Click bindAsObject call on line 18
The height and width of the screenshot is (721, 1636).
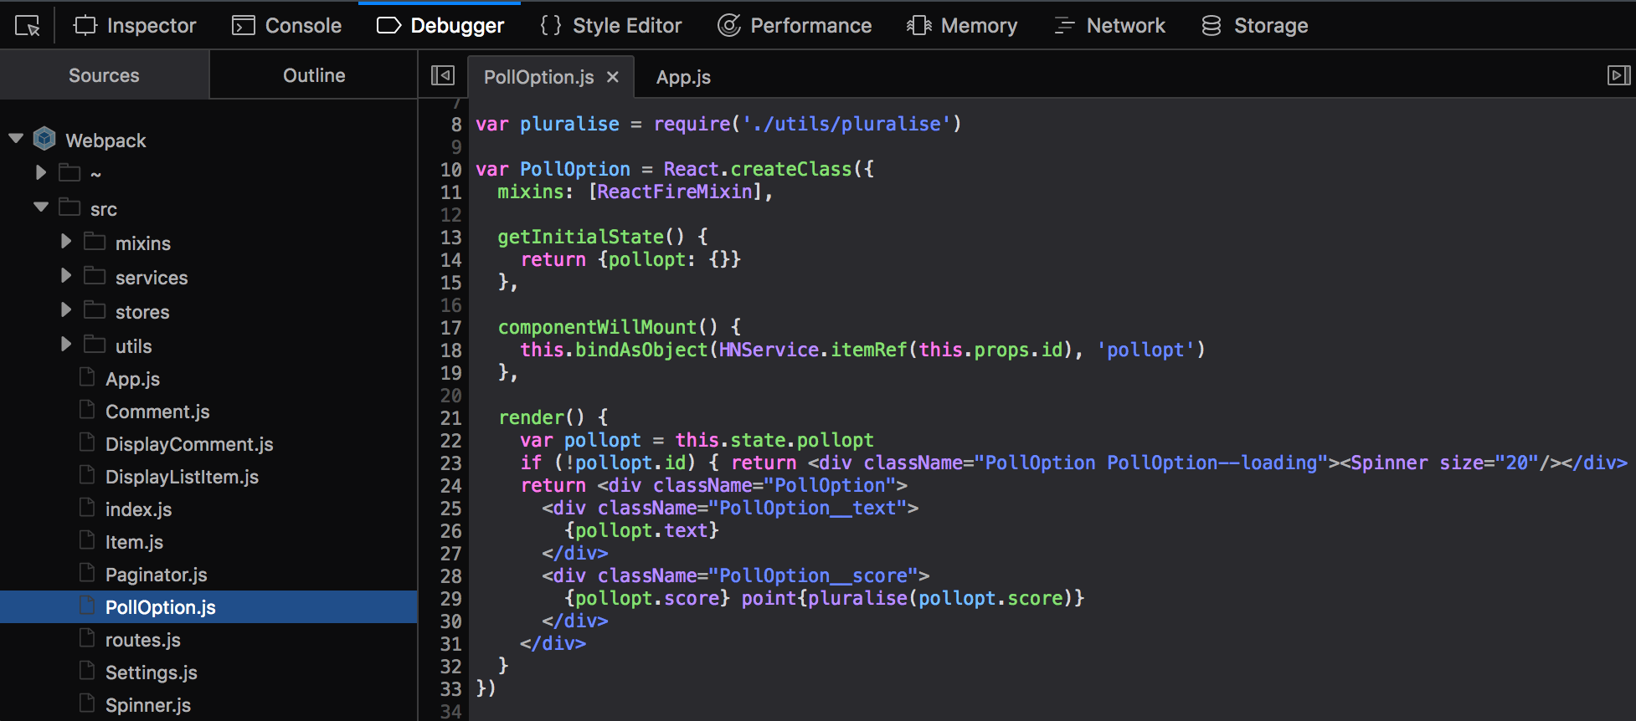coord(641,350)
